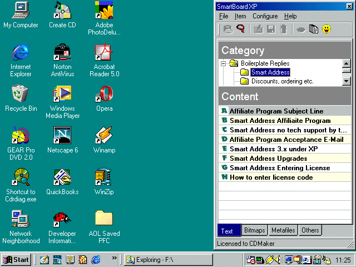
Task: Click the notepad pencil quick launch icon
Action: click(x=44, y=260)
